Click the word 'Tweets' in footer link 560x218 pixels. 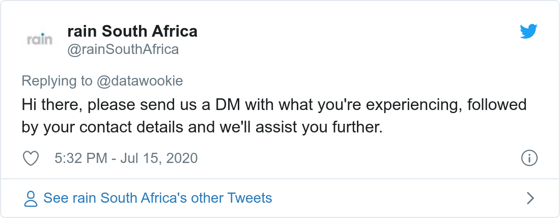249,198
